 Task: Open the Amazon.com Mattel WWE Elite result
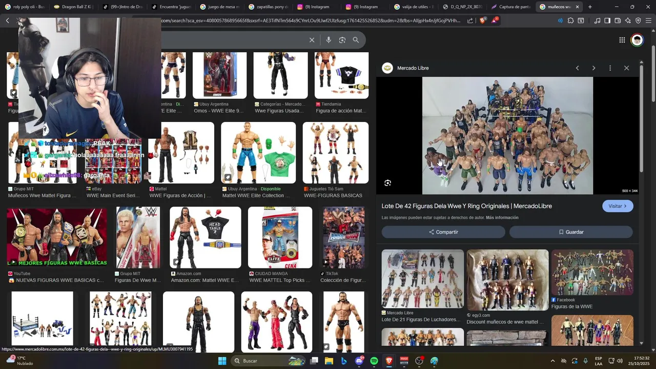pos(206,237)
